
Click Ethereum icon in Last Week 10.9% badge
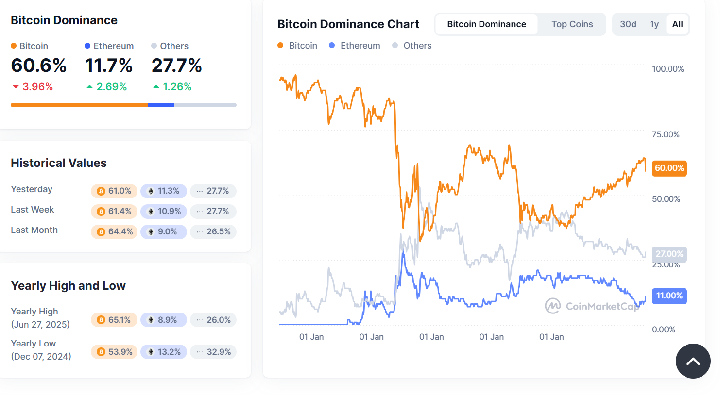coord(151,212)
